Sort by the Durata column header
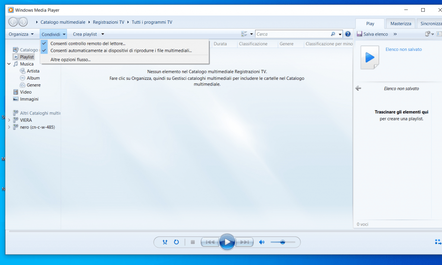 pyautogui.click(x=224, y=44)
